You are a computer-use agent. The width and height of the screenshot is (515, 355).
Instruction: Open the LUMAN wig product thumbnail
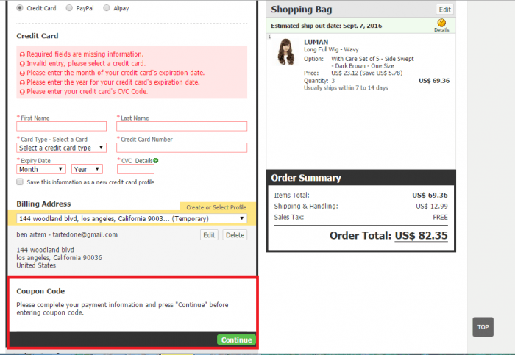(x=286, y=52)
